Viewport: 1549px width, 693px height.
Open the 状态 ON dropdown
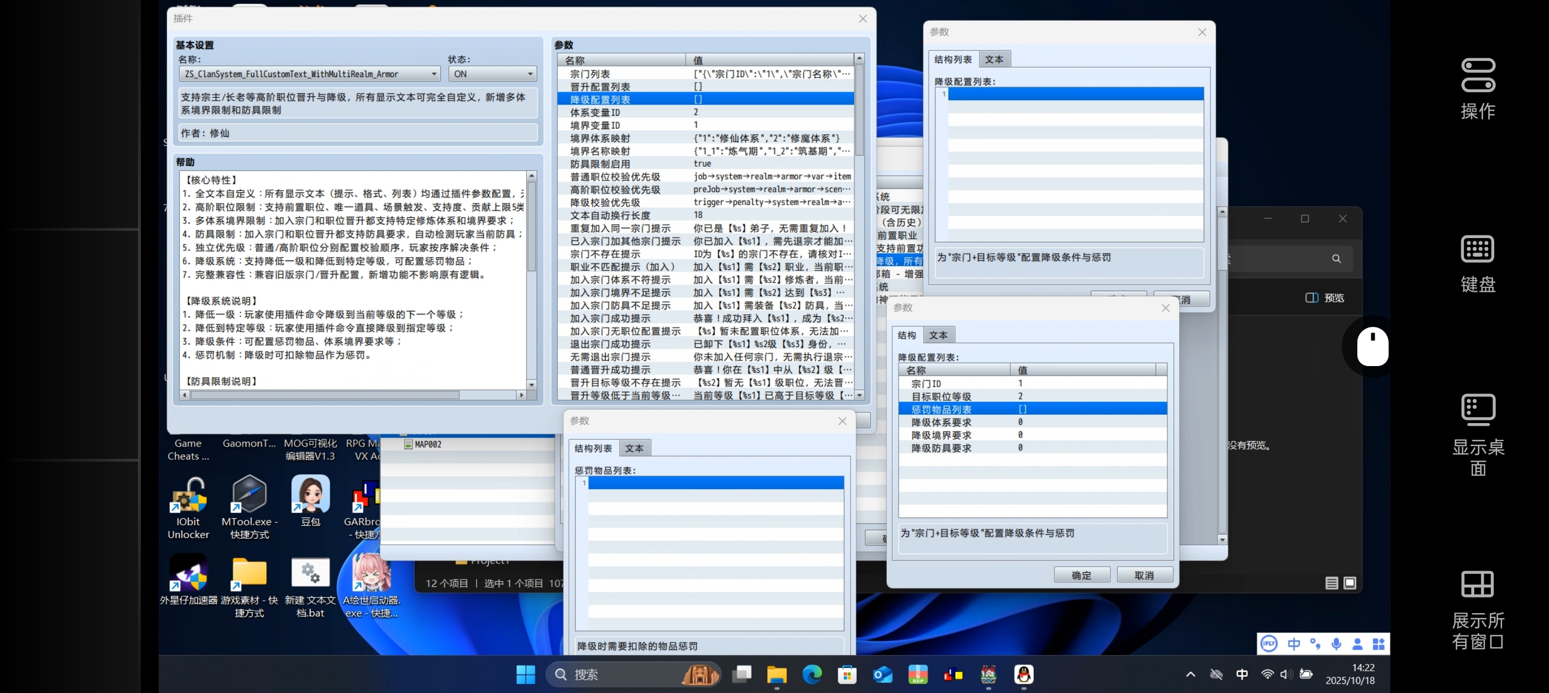point(492,74)
